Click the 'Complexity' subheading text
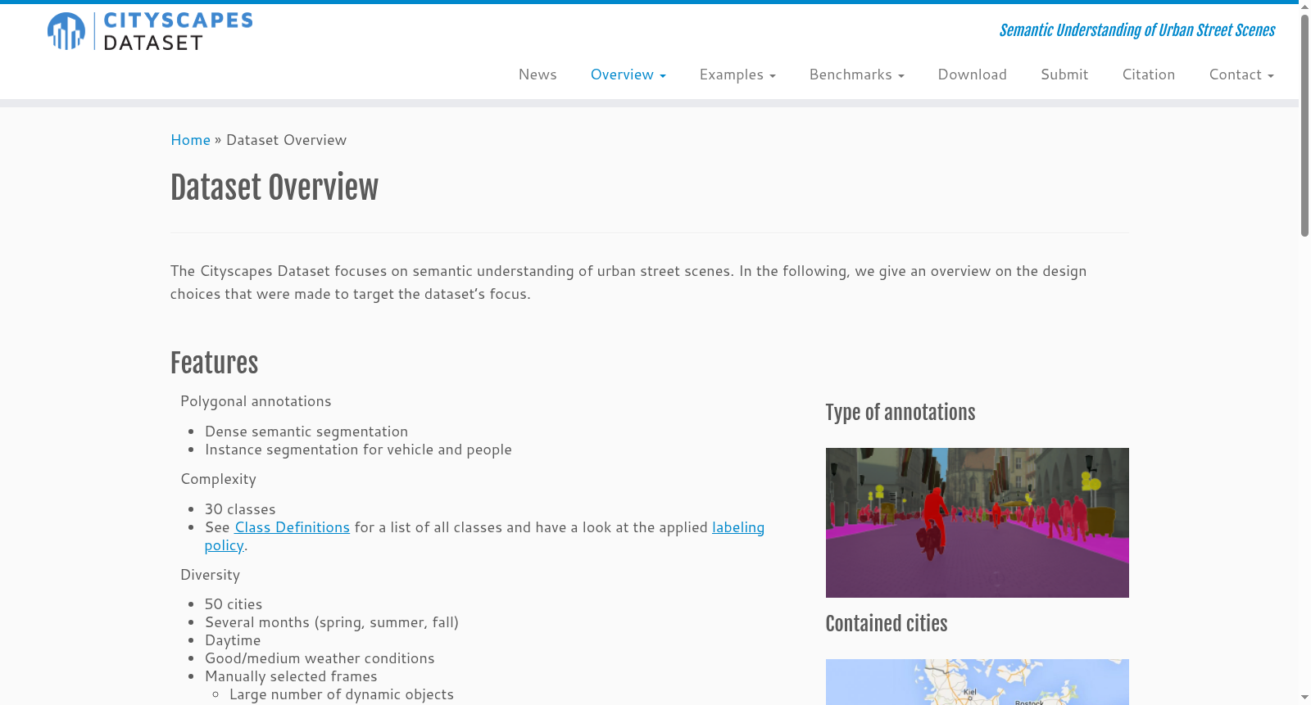 tap(218, 479)
